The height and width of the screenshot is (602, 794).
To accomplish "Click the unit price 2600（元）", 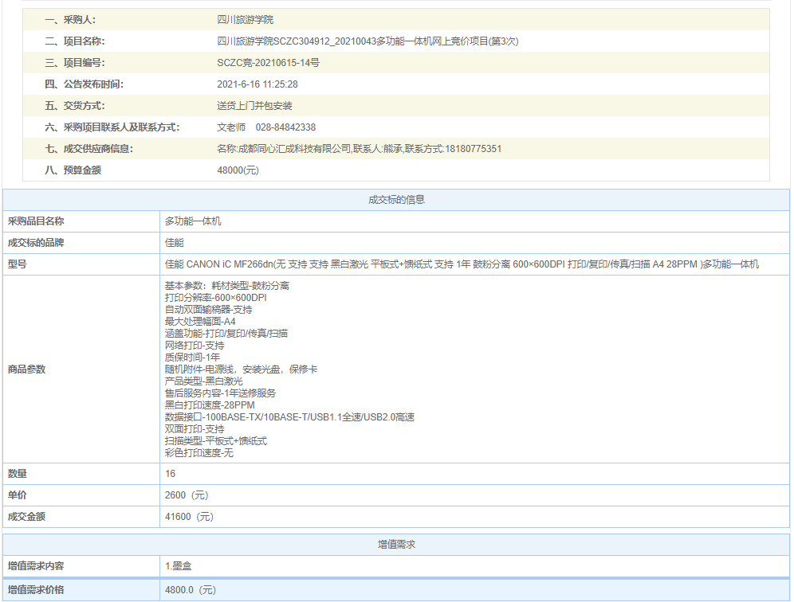I will (x=187, y=495).
